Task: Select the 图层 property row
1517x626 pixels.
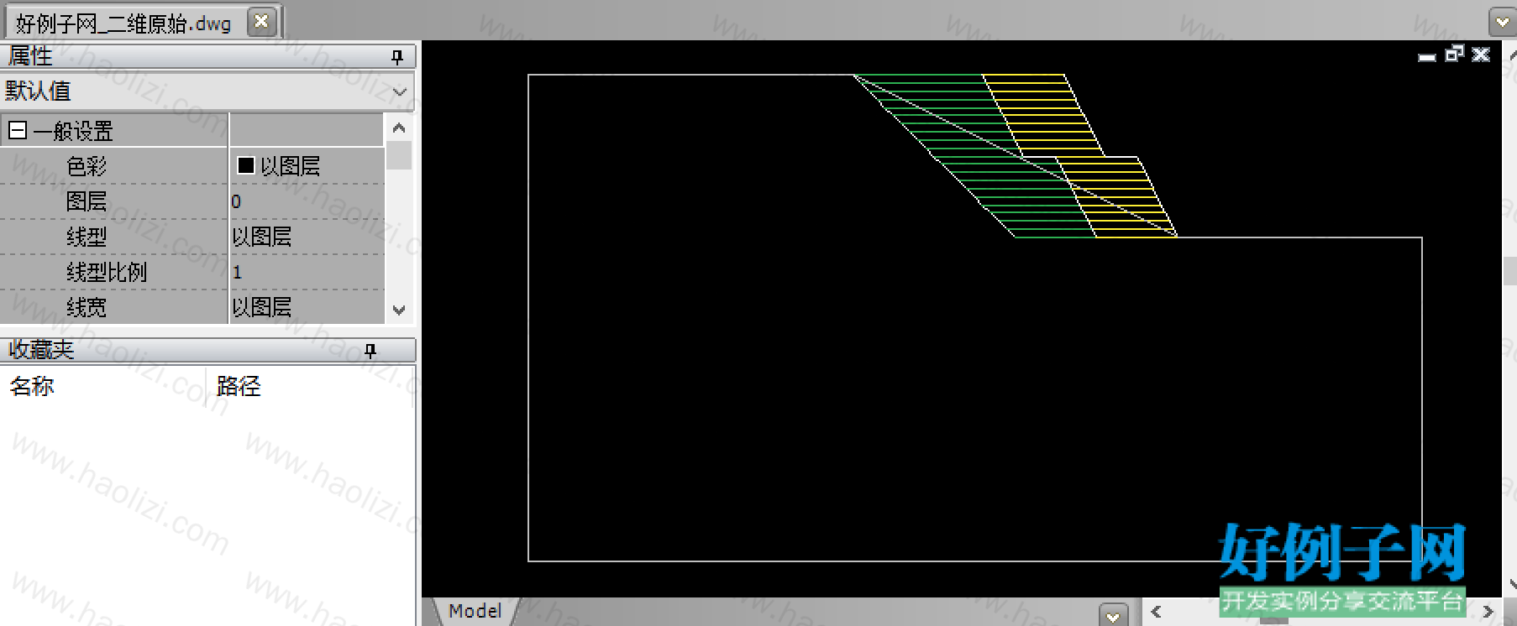Action: (193, 201)
